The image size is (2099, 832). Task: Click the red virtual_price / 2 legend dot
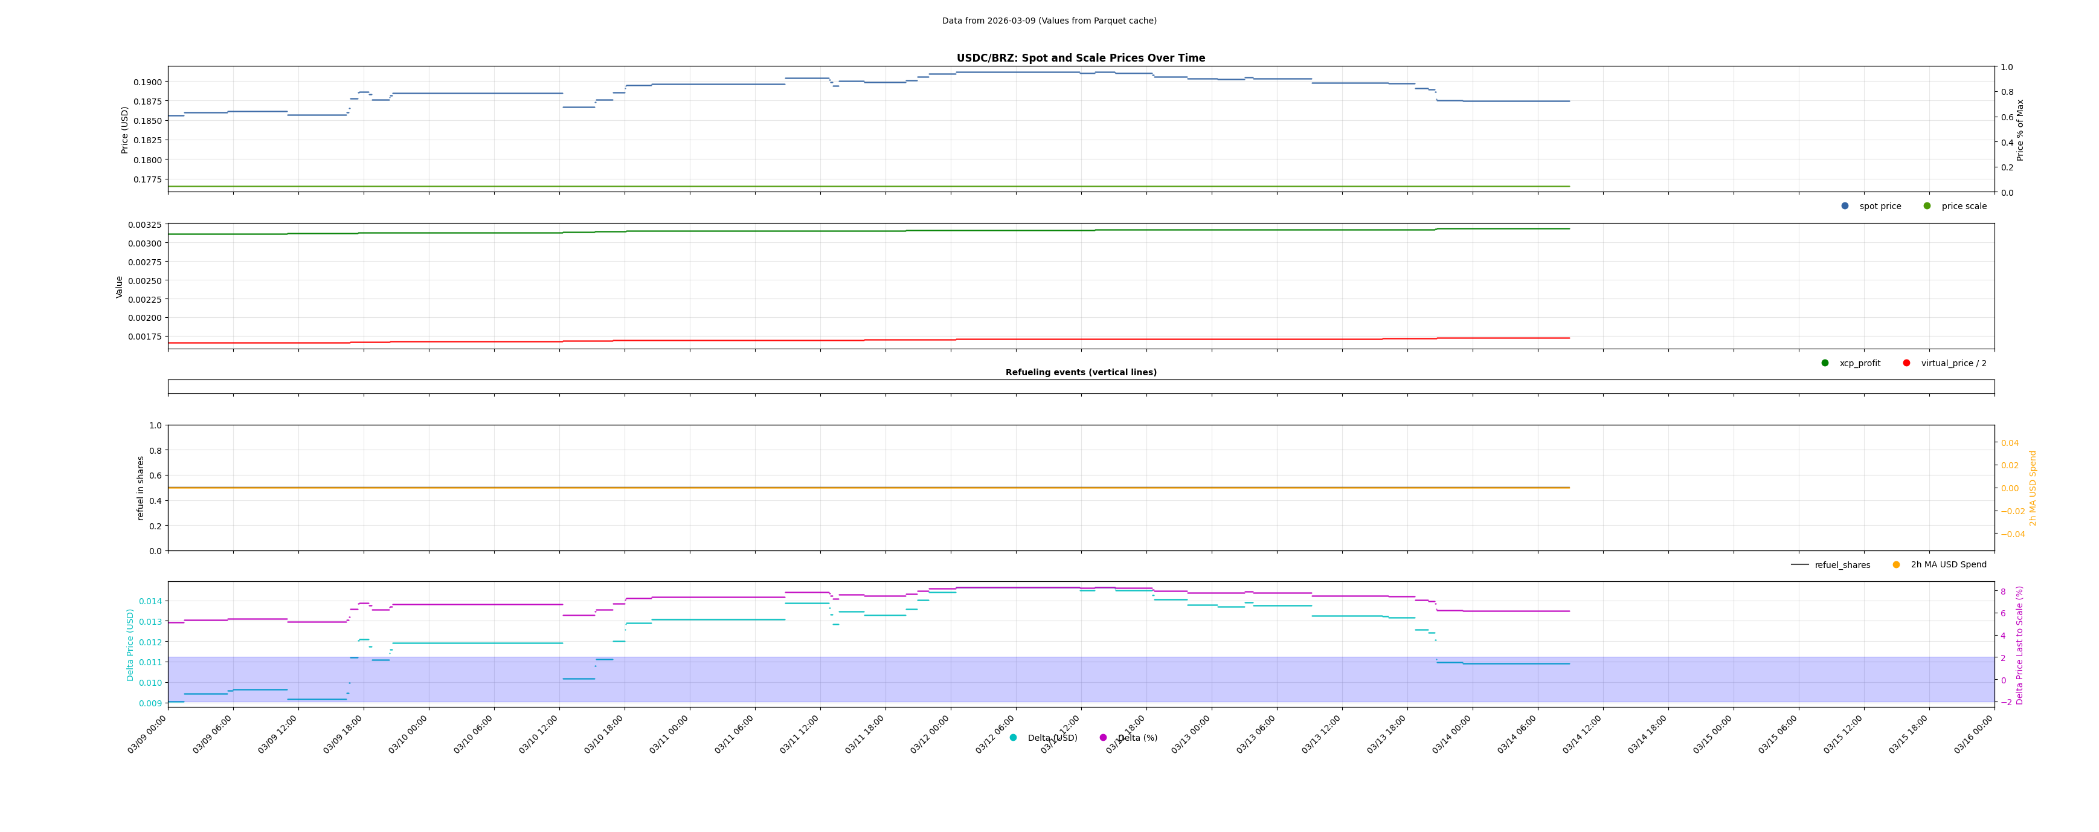pyautogui.click(x=1907, y=364)
